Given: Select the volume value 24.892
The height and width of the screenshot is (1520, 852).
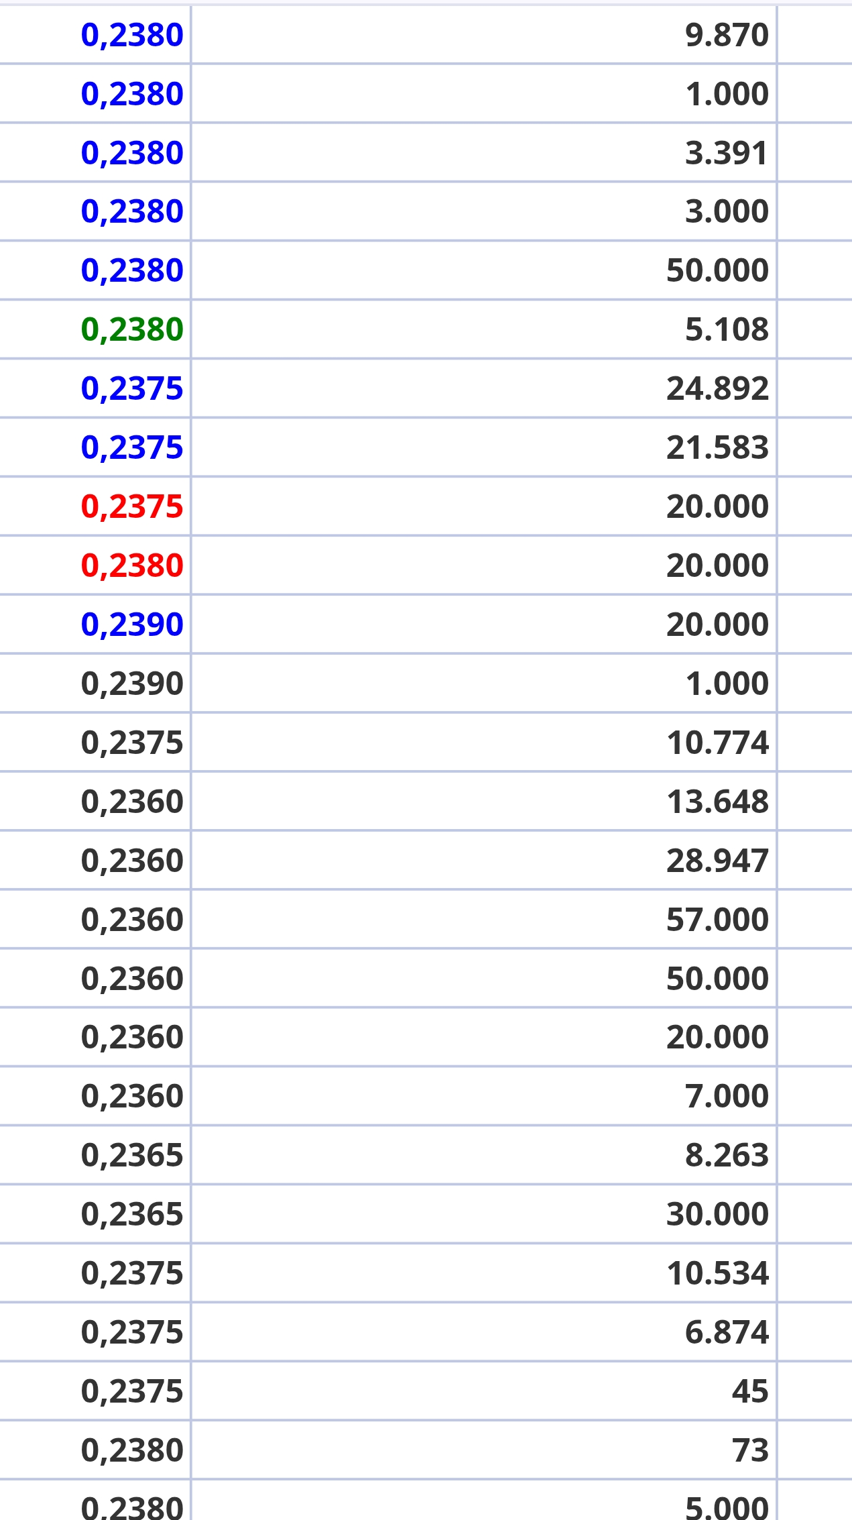Looking at the screenshot, I should click(717, 388).
